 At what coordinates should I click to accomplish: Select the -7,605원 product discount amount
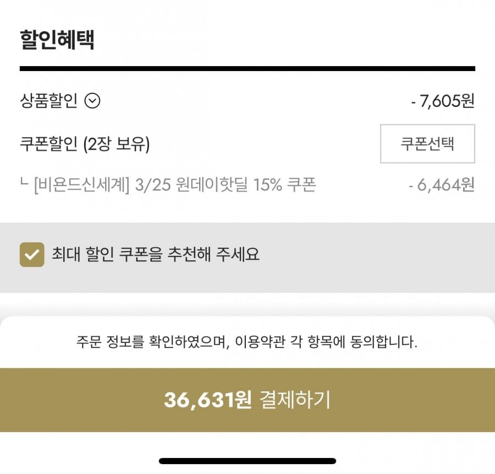click(x=442, y=101)
